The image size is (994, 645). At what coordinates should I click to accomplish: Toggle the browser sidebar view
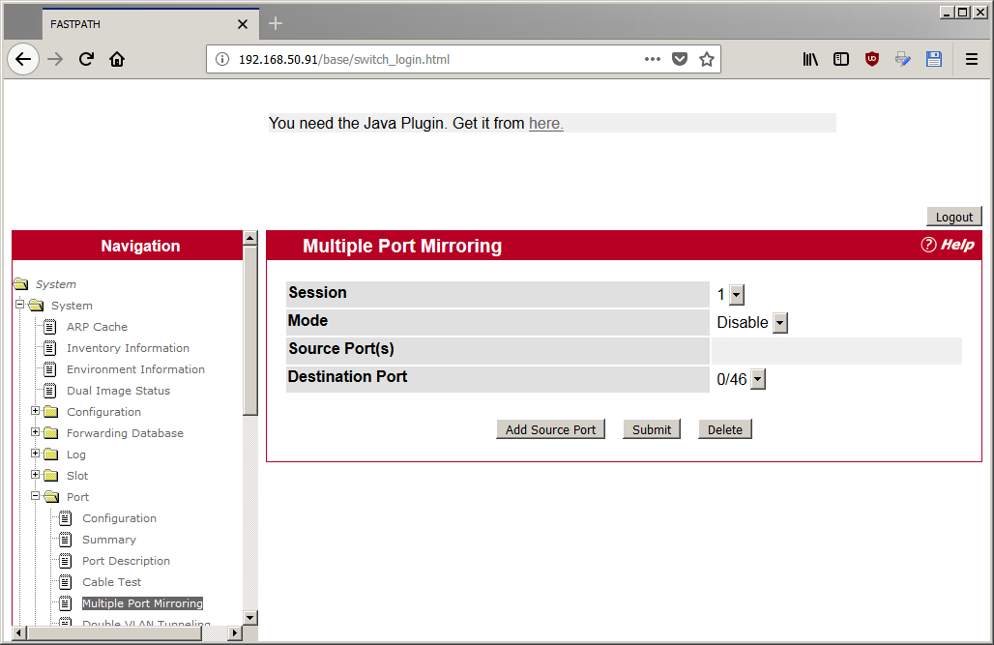(841, 60)
